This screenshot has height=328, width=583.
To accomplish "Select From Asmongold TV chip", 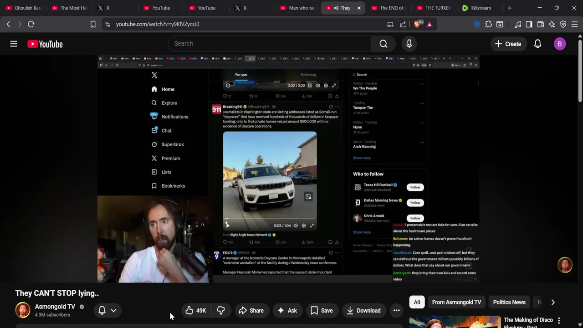I will [456, 302].
